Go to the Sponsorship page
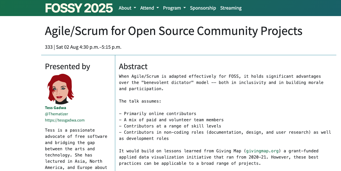Screen dimensions: 341x171 pos(203,8)
